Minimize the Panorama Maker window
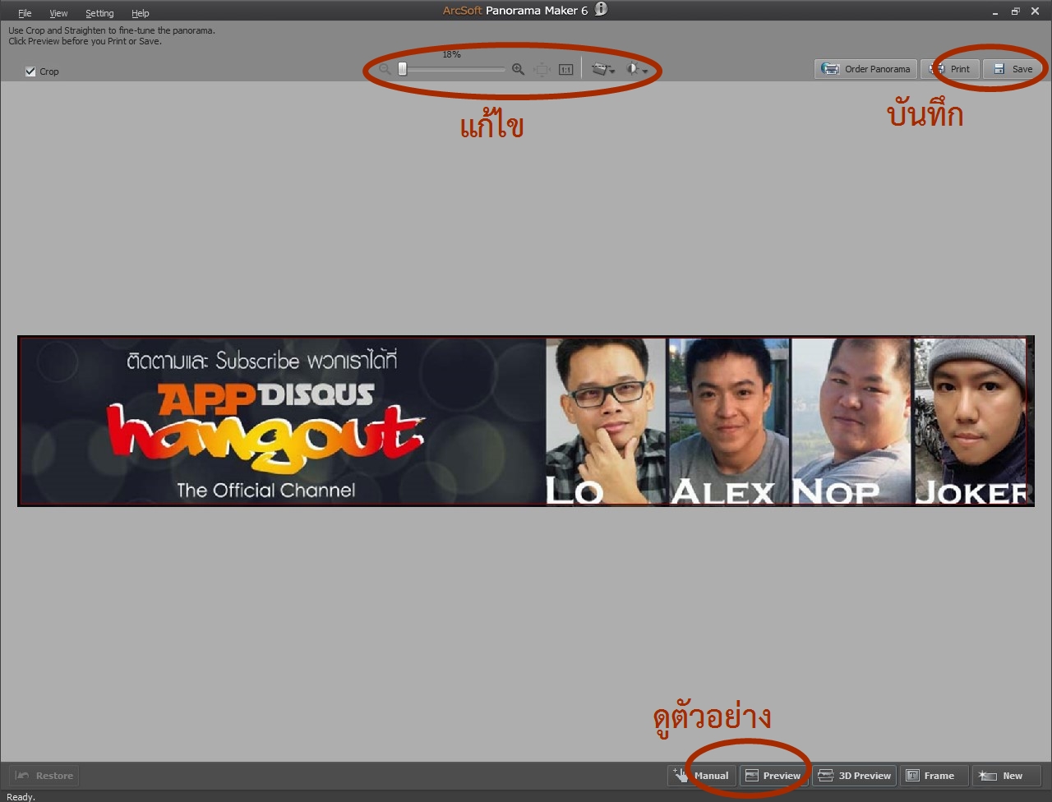This screenshot has height=802, width=1052. tap(994, 12)
